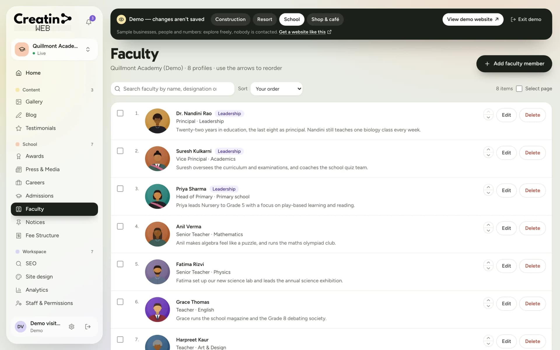Click the log out icon in sidebar footer

click(x=88, y=327)
